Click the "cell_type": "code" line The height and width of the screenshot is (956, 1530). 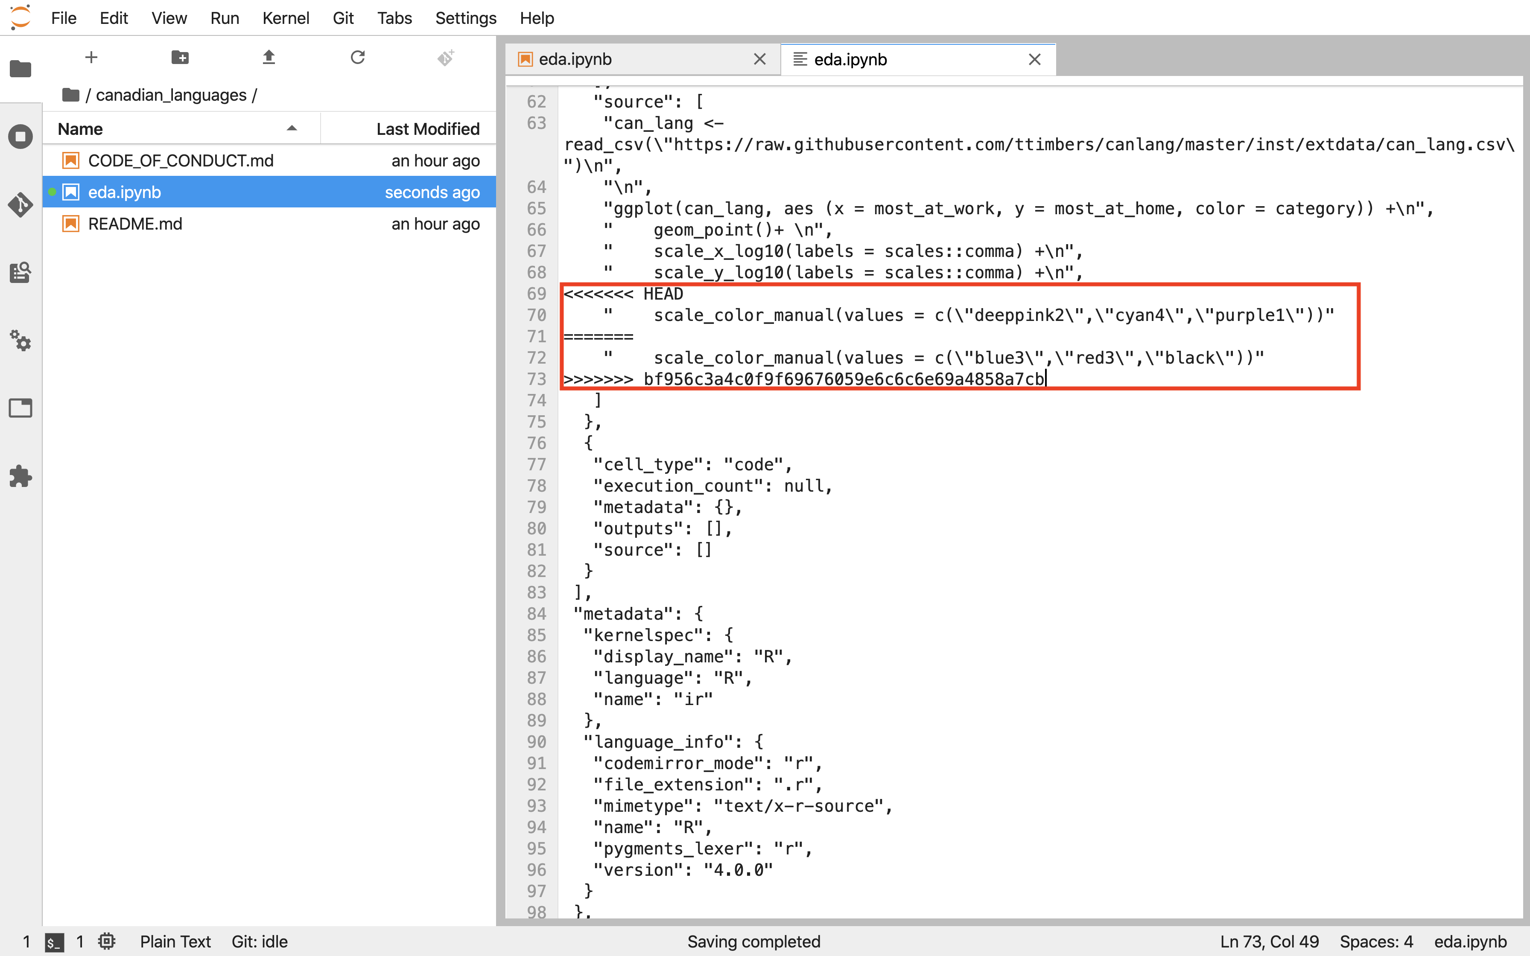[692, 465]
